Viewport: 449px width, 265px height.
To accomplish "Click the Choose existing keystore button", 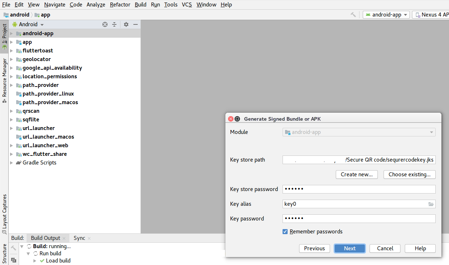I will pos(409,174).
